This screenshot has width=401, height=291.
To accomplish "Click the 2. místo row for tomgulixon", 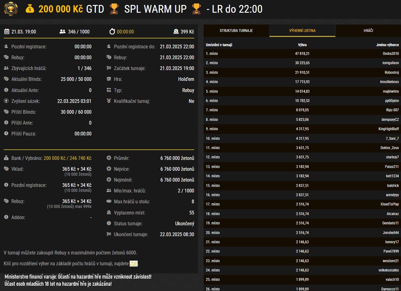I will coord(302,63).
